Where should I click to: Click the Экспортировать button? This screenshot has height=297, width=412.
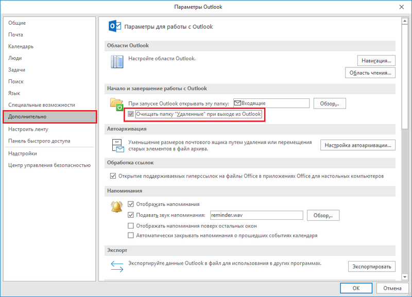click(372, 267)
